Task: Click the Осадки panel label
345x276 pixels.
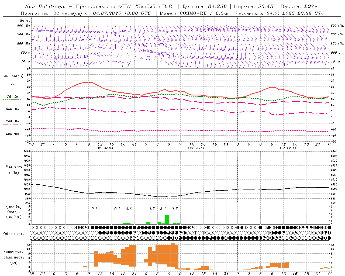Action: pyautogui.click(x=14, y=212)
